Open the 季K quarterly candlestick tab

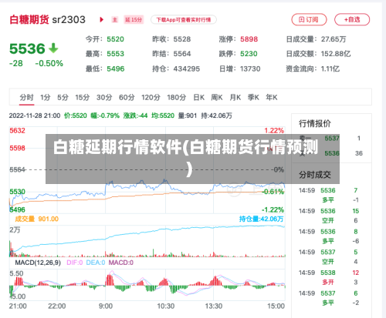tap(253, 97)
